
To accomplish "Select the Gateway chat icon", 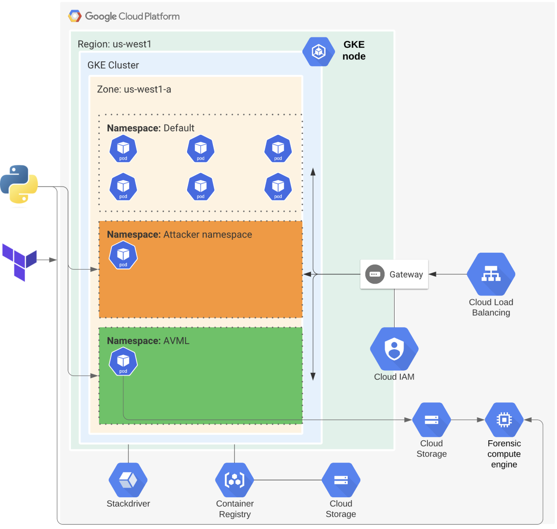I will 374,275.
